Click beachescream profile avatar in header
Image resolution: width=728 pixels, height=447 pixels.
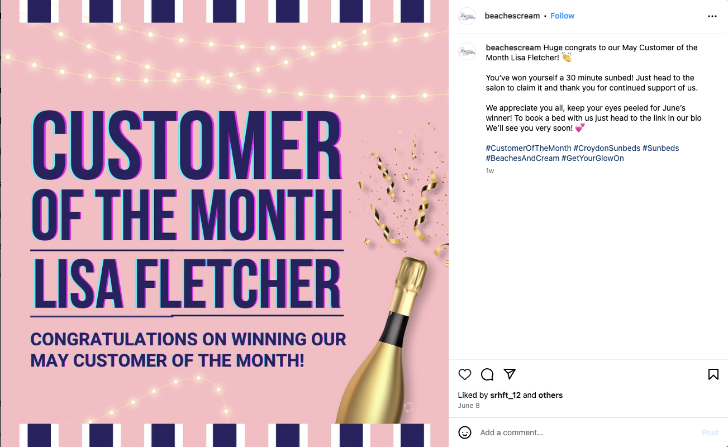coord(467,16)
